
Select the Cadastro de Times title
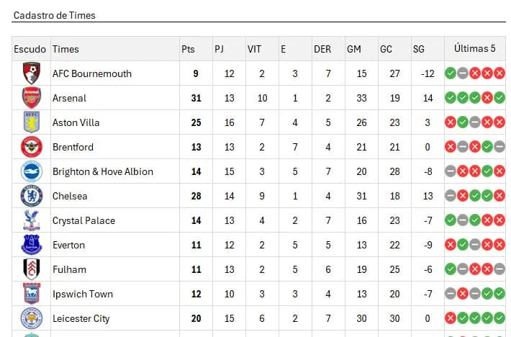[x=55, y=15]
